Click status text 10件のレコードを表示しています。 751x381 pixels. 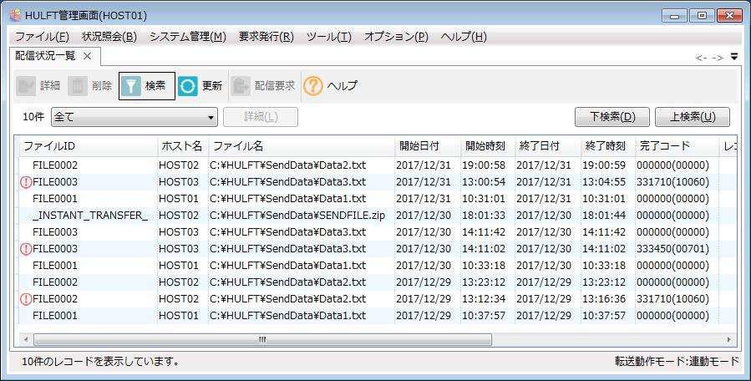(x=100, y=361)
